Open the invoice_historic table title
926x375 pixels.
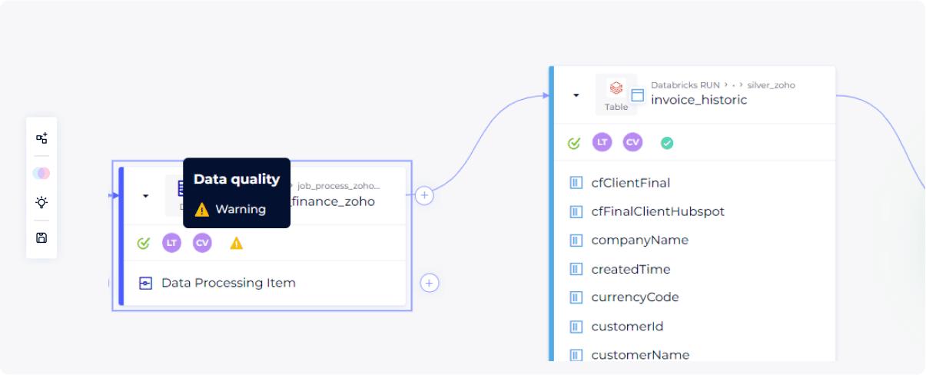[x=699, y=100]
